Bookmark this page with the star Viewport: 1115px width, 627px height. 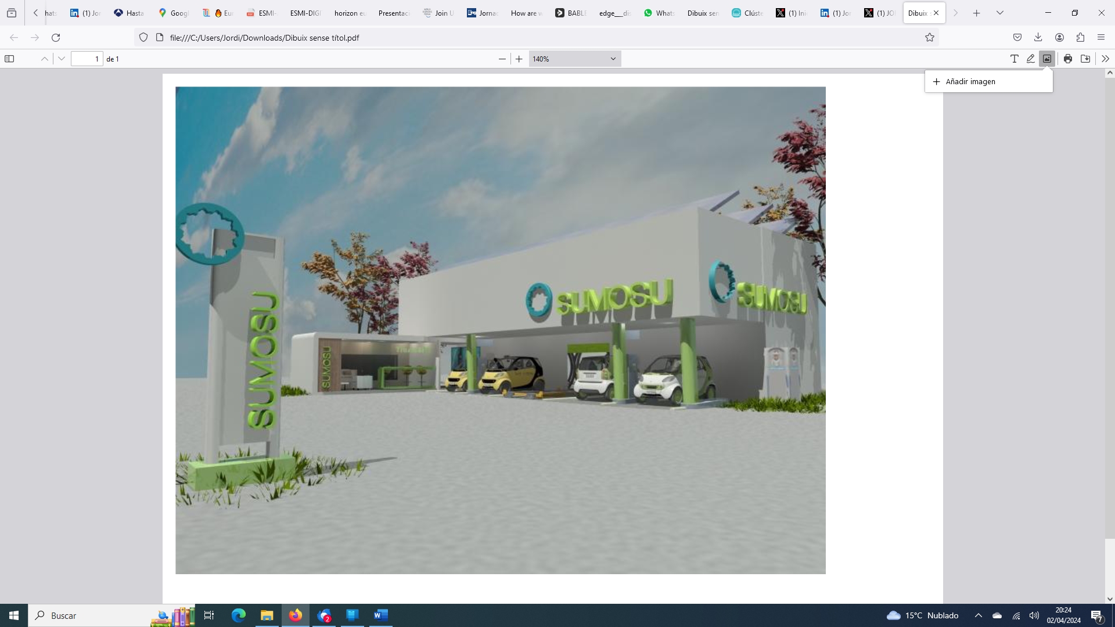930,38
